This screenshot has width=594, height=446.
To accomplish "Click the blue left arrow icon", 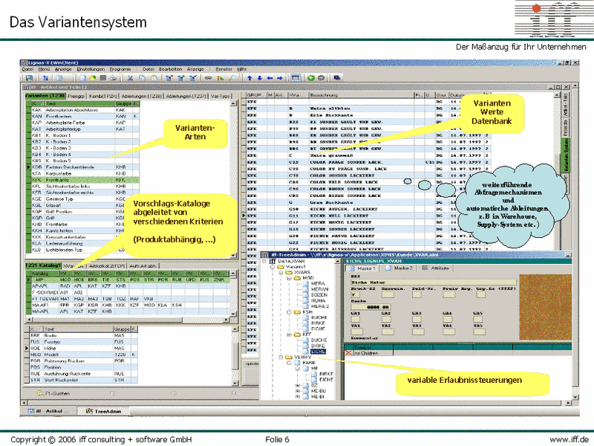I will (x=270, y=78).
